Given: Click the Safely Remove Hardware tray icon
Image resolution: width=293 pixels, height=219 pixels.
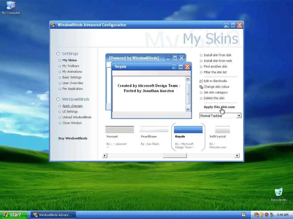Looking at the screenshot, I should tap(272, 215).
